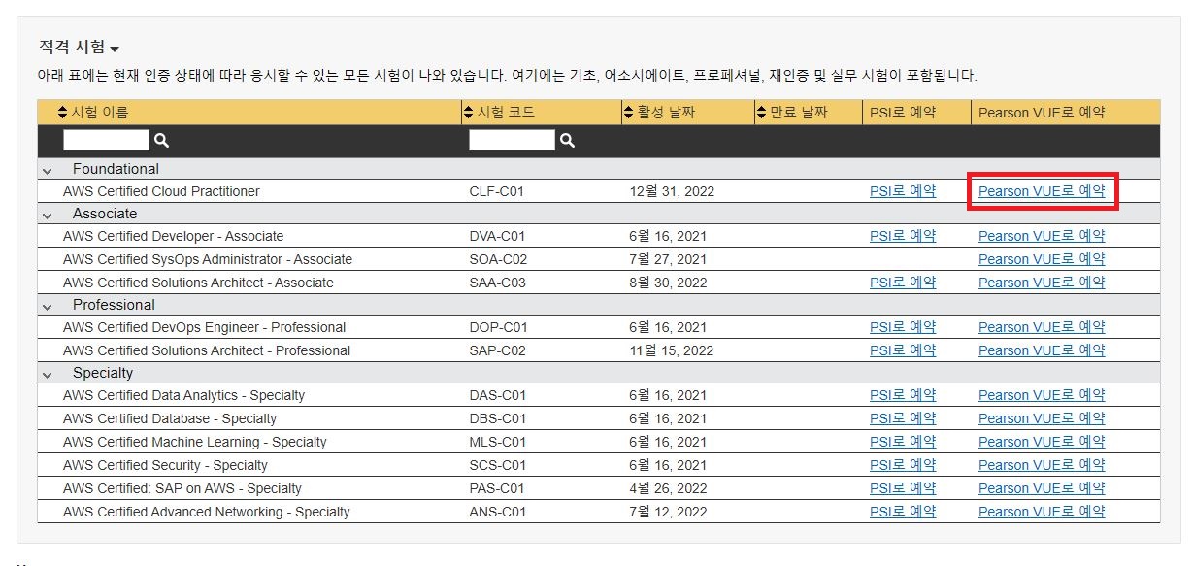The height and width of the screenshot is (566, 1193).
Task: Sort by 시험 코드 column arrows
Action: (469, 113)
